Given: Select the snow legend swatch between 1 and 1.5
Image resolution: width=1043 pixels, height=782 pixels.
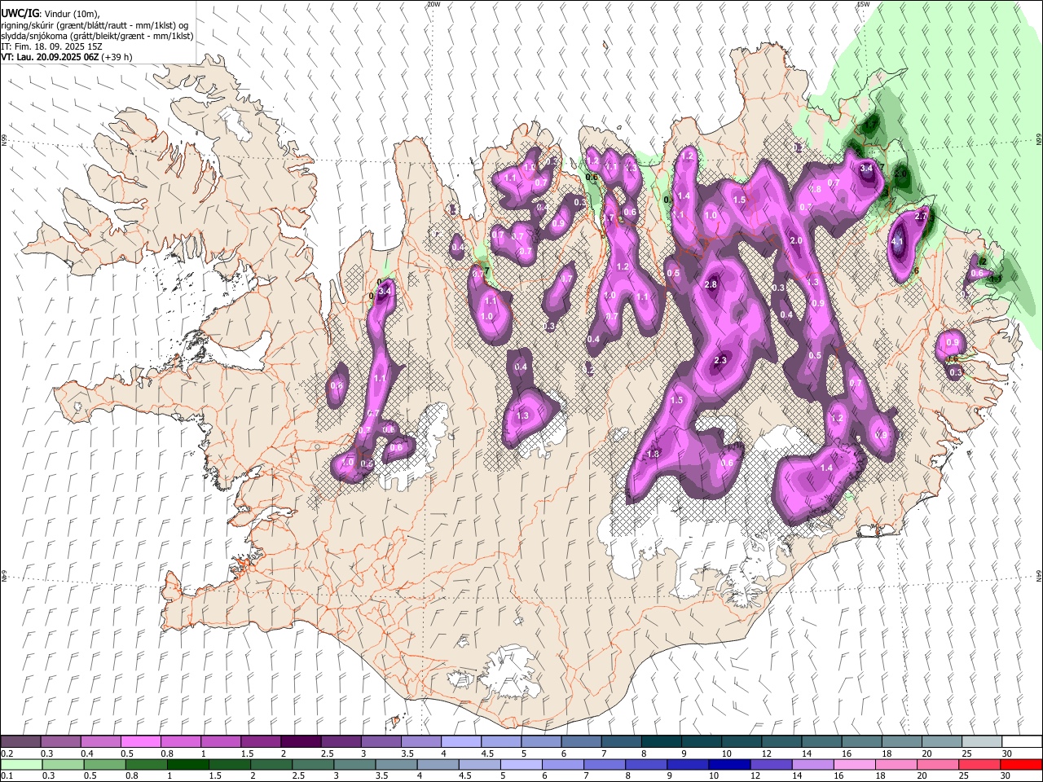Looking at the screenshot, I should [221, 741].
